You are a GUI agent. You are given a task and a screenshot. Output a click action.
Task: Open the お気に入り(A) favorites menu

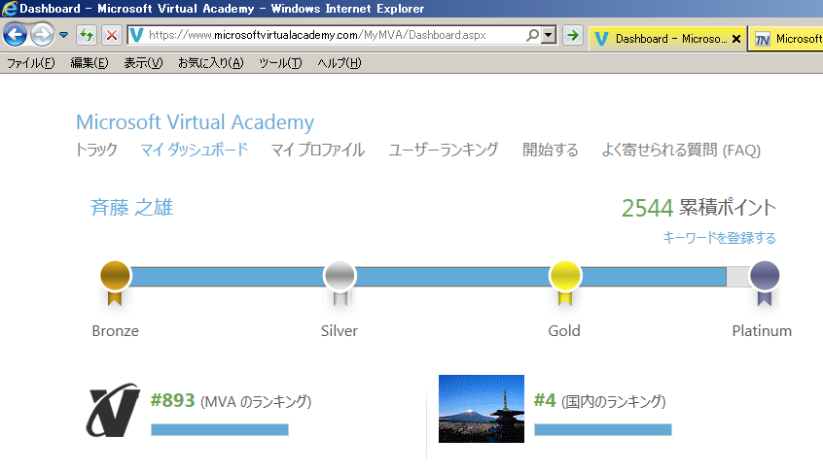pos(211,63)
